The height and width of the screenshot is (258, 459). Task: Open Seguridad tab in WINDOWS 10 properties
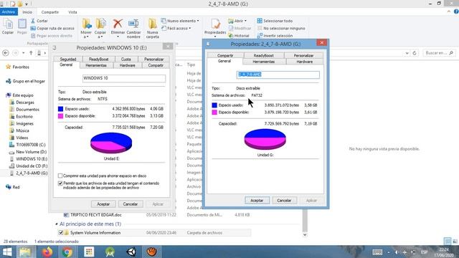[x=68, y=59]
